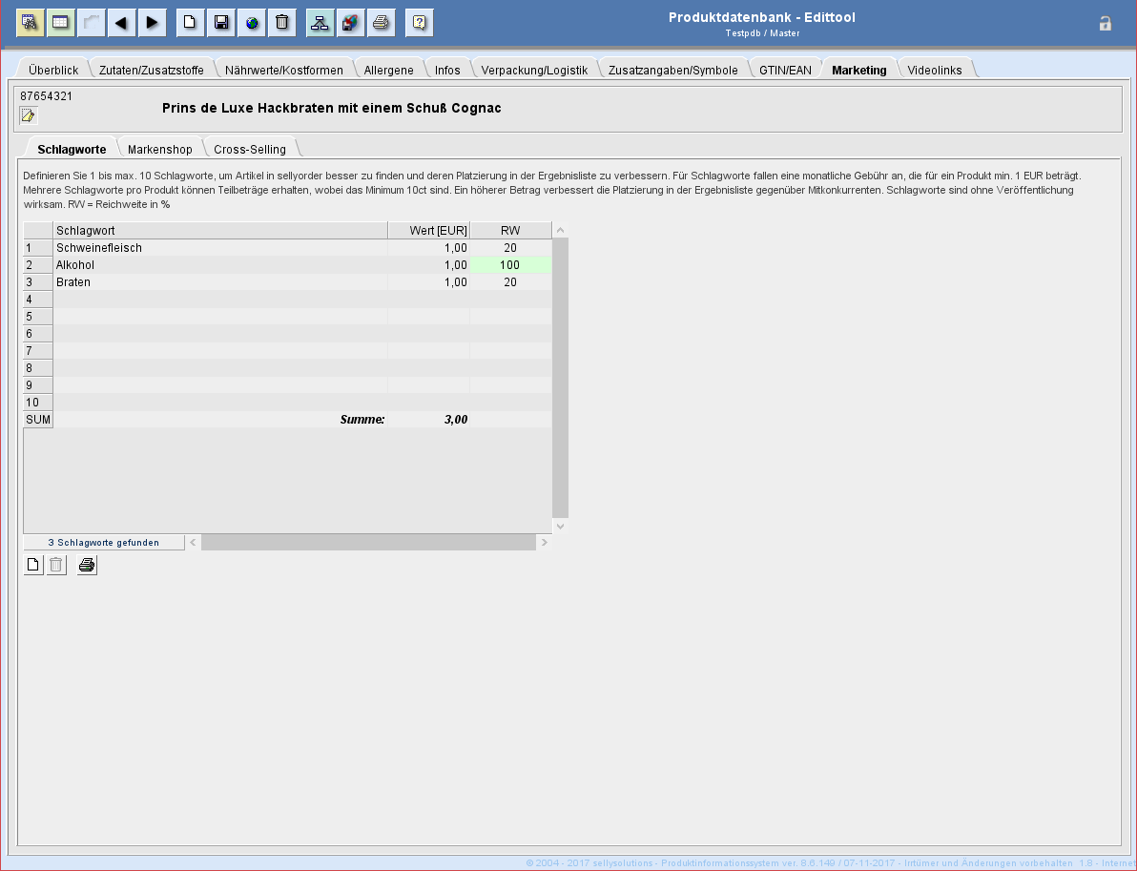The image size is (1137, 871).
Task: Click the Schlagwort column header
Action: 221,230
